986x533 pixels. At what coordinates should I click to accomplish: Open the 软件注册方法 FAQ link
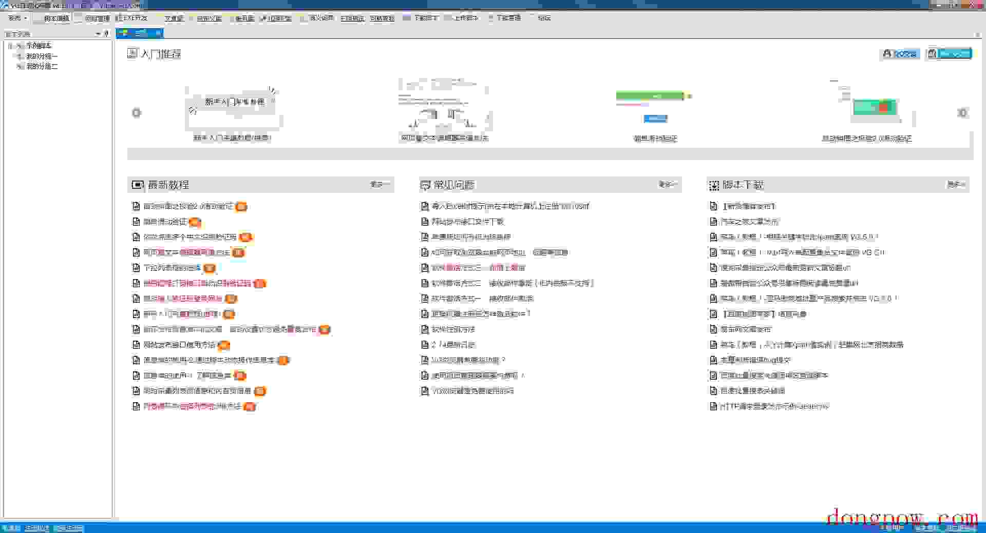tap(453, 329)
